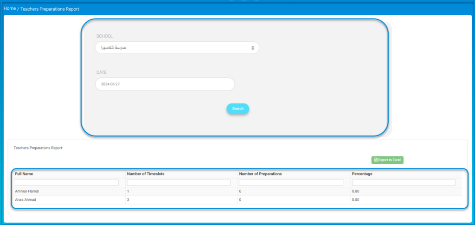Go to Home breadcrumb link
The width and height of the screenshot is (475, 225).
coord(10,8)
